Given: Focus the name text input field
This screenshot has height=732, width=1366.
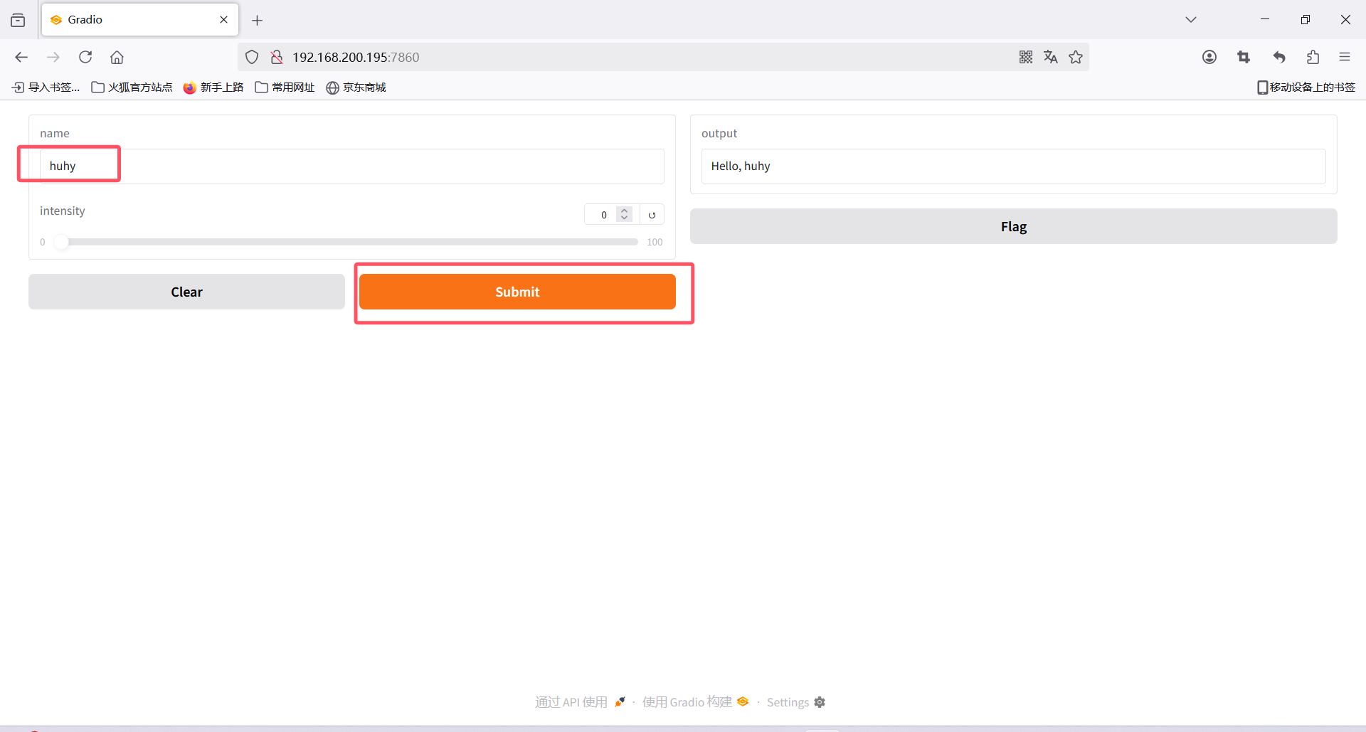Looking at the screenshot, I should coord(351,166).
